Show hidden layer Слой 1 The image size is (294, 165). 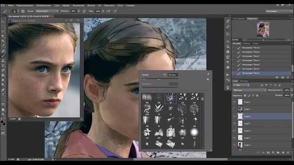point(234,109)
